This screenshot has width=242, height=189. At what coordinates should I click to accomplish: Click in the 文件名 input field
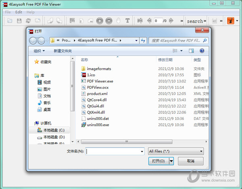[113, 151]
